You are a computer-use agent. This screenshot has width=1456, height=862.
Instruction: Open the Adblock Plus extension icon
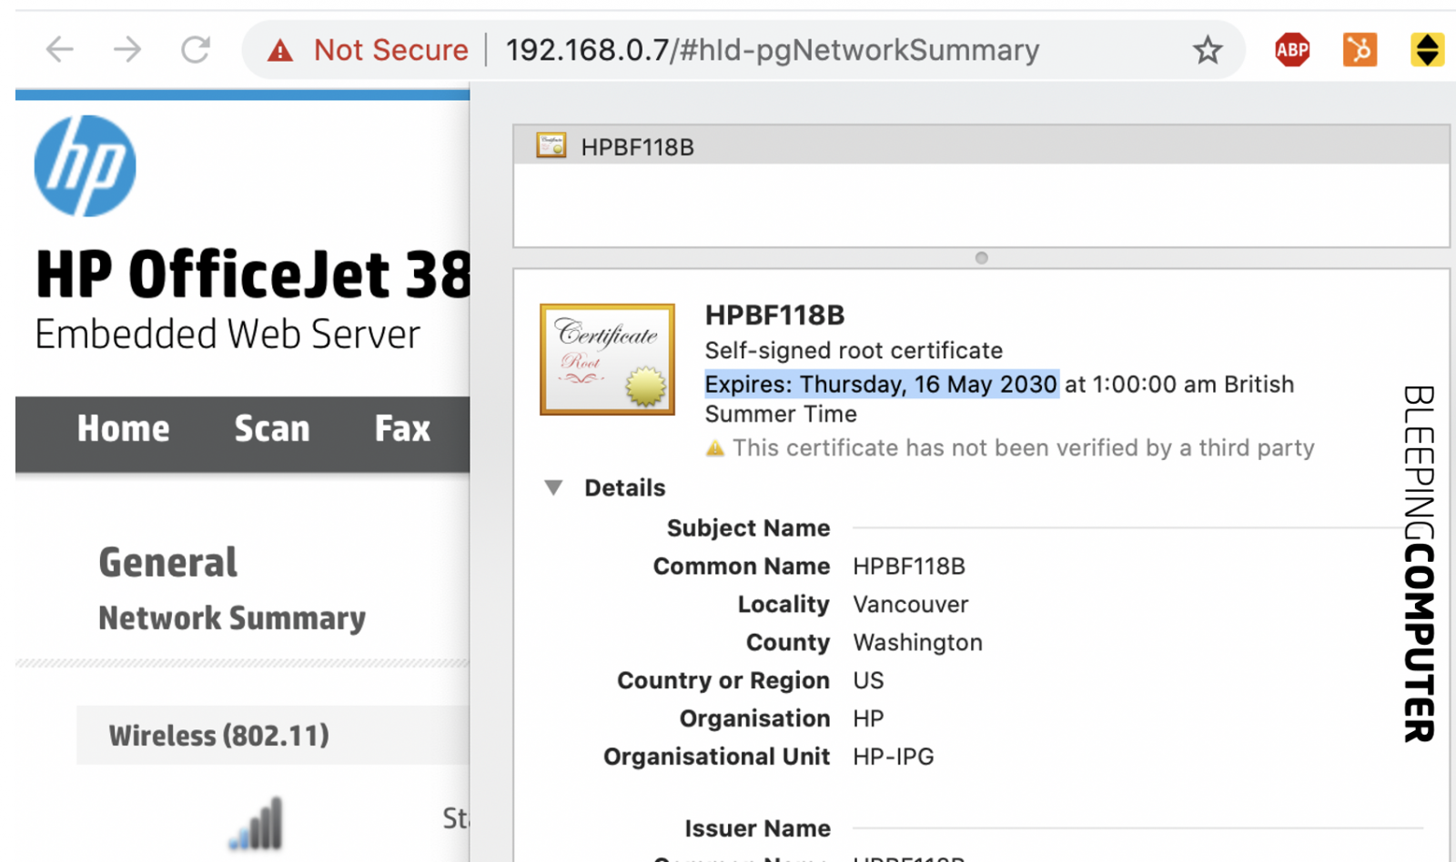tap(1291, 50)
